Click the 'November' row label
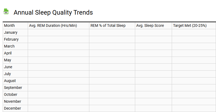216x112 pixels. (x=13, y=101)
